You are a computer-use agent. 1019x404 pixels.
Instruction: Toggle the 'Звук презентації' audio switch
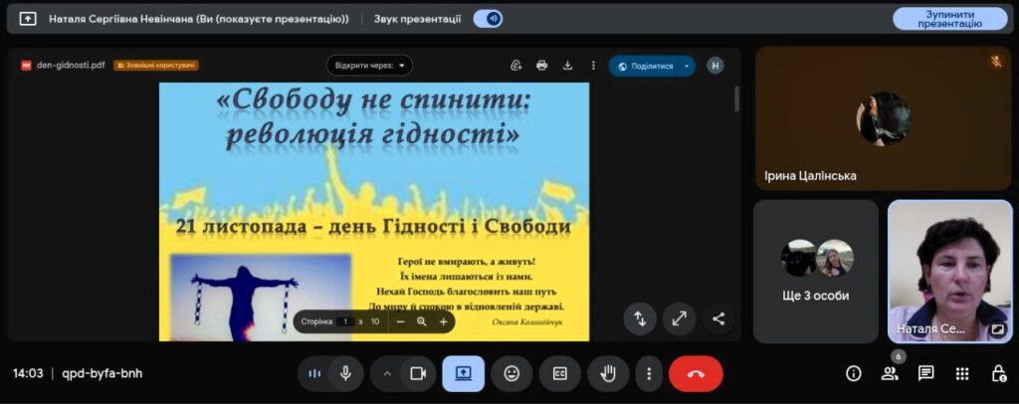tap(488, 18)
